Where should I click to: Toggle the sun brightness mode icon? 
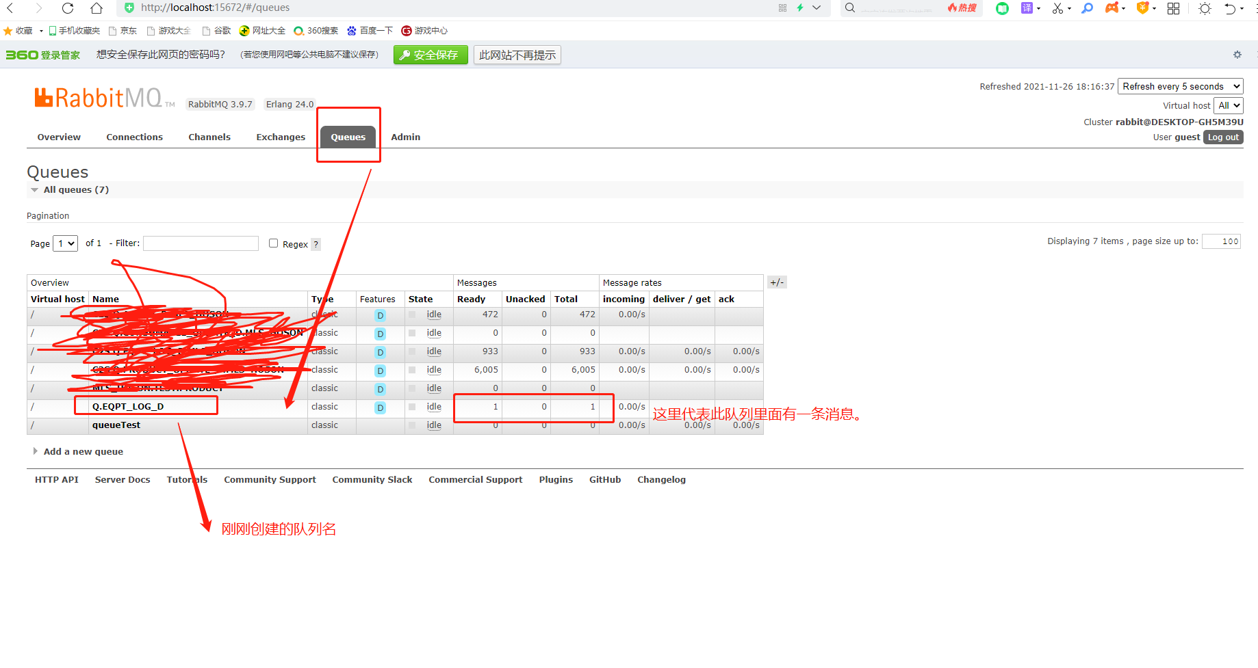pos(1205,8)
